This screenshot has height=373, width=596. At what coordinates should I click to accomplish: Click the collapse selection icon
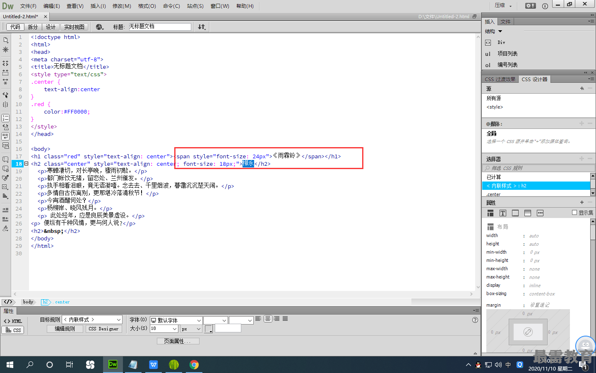[5, 73]
